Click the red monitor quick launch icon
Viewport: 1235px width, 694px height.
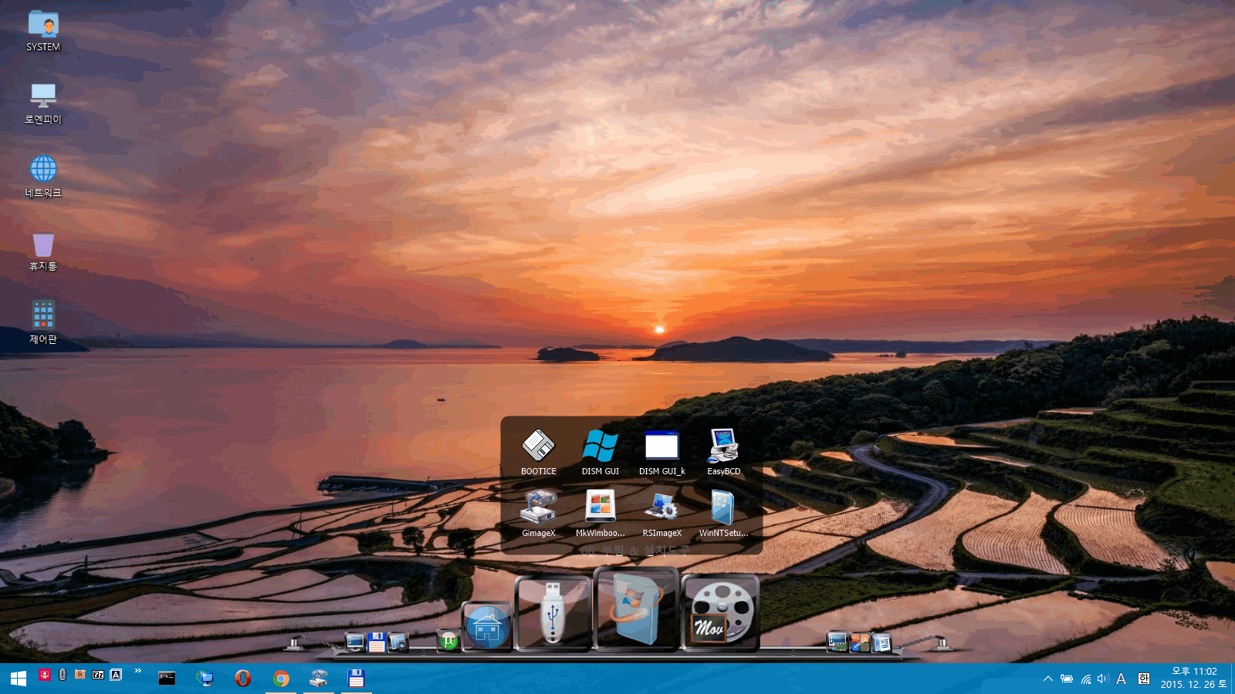click(45, 675)
